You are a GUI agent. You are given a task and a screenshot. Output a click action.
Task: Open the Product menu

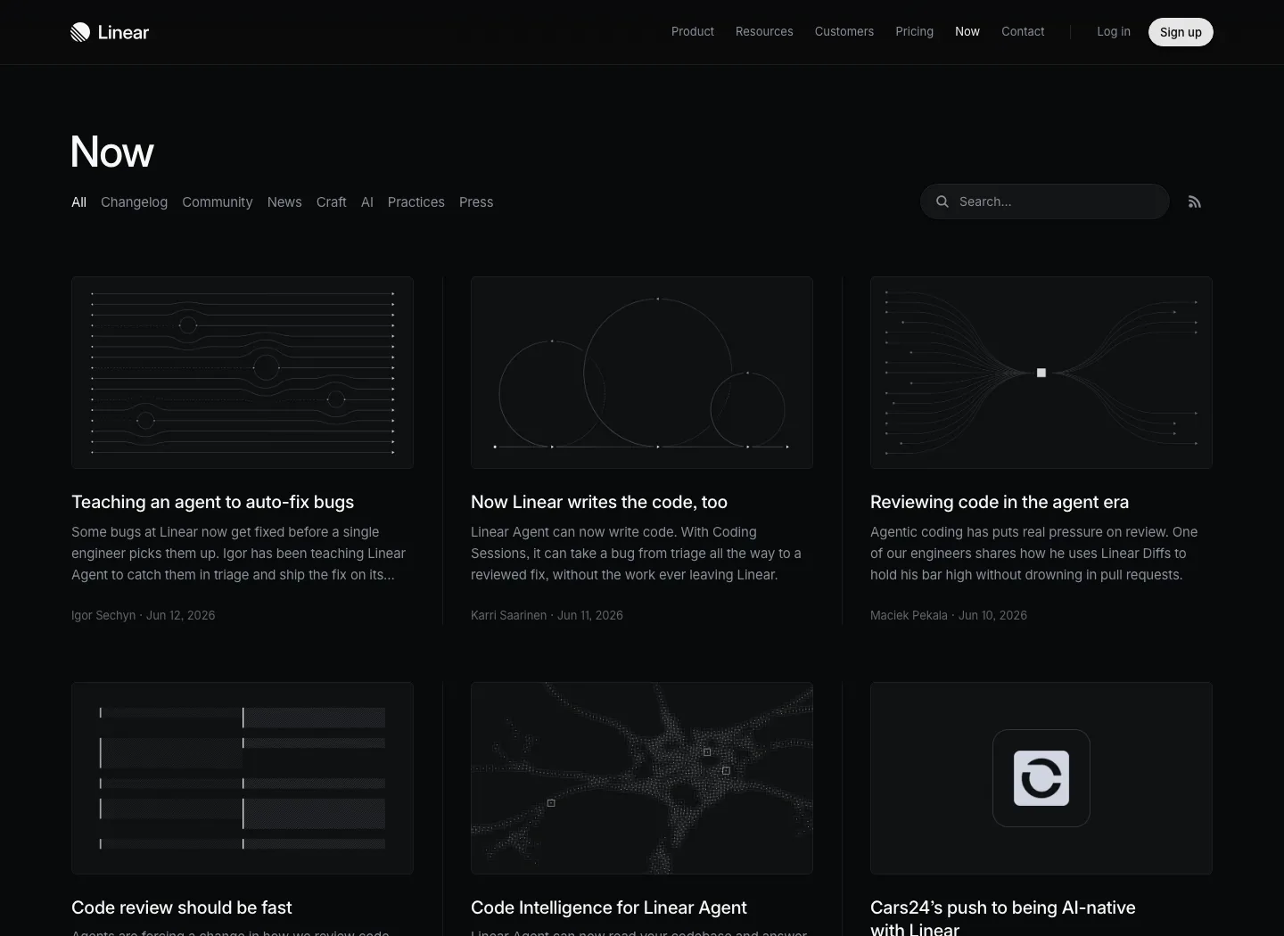point(693,31)
